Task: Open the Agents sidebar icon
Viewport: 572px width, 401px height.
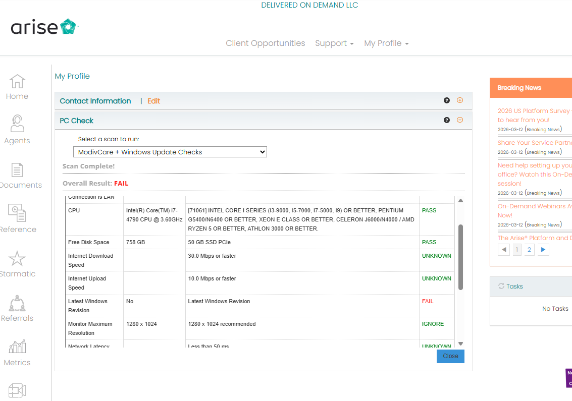Action: pyautogui.click(x=17, y=123)
